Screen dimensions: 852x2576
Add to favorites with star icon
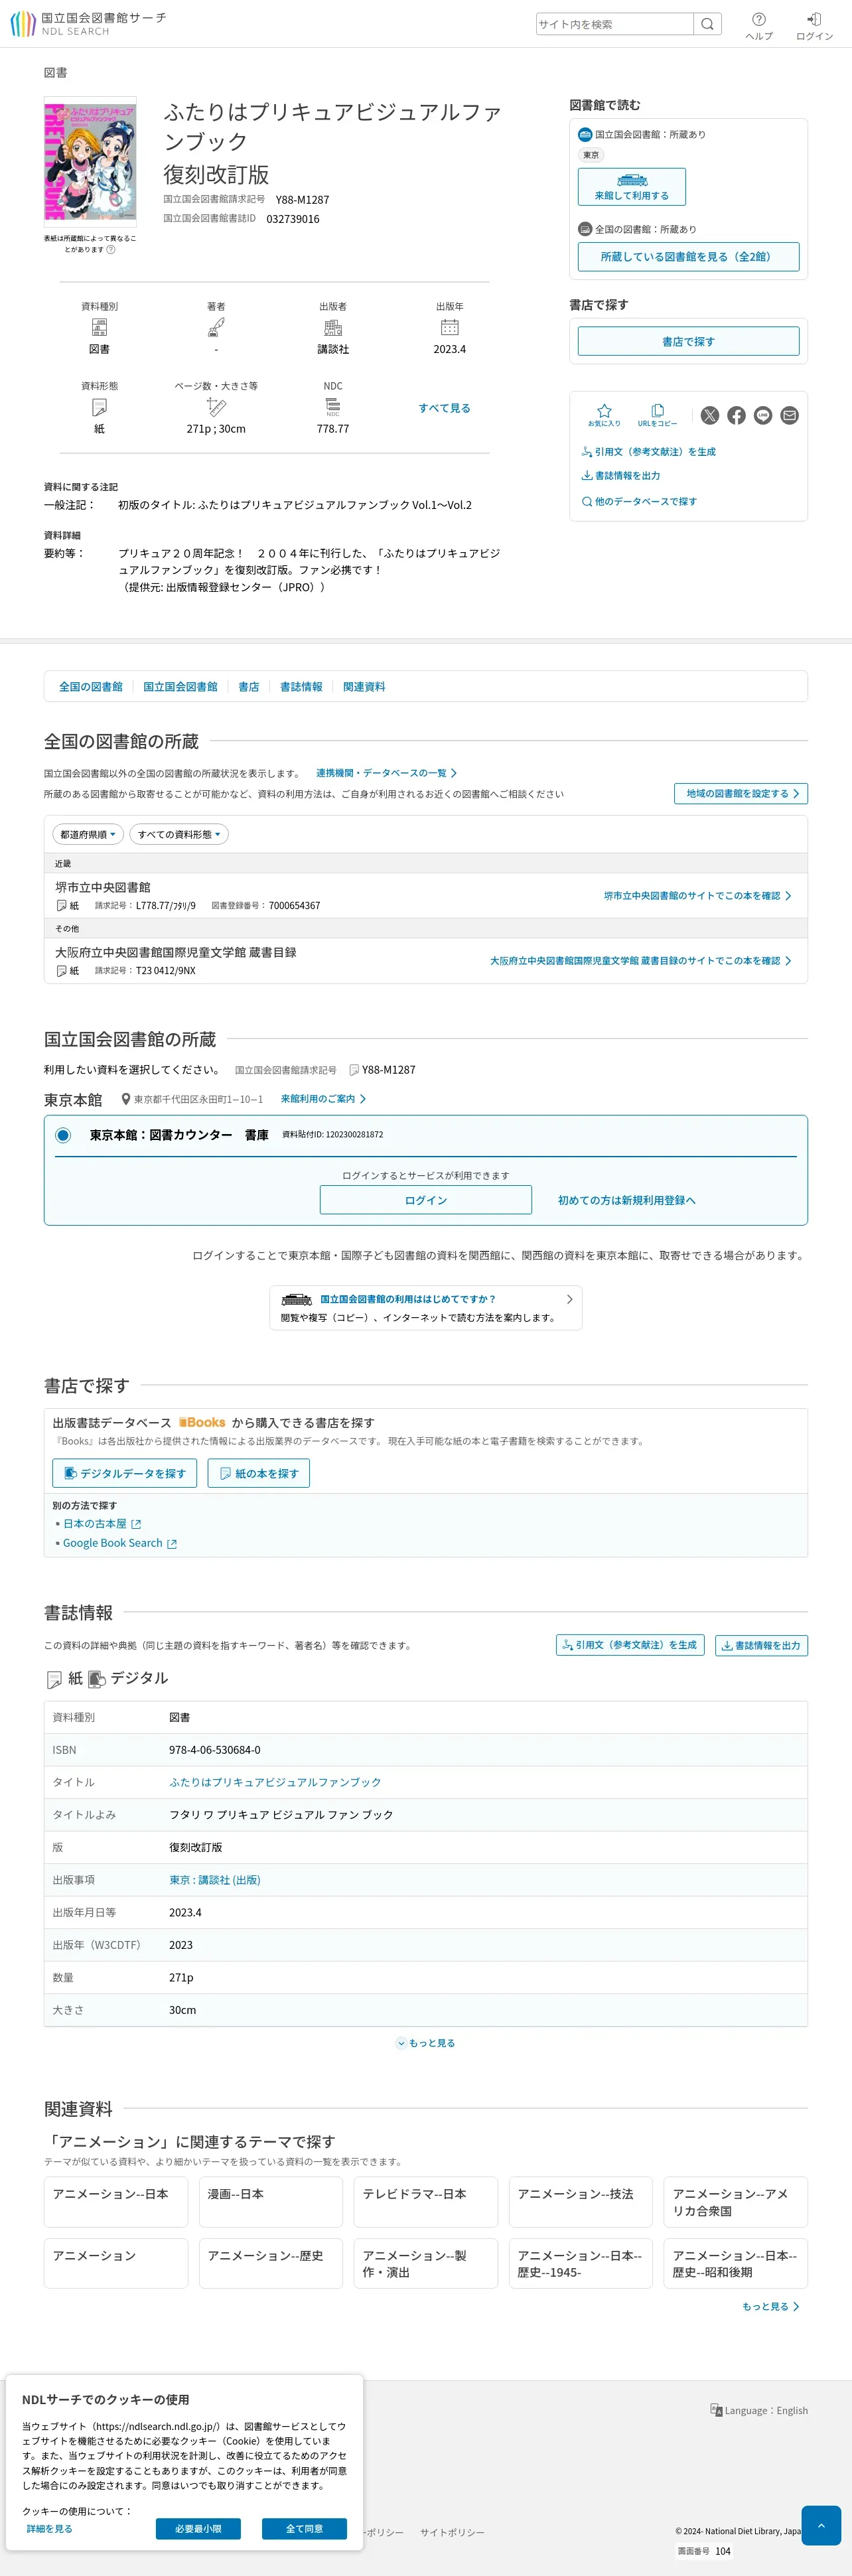tap(604, 415)
